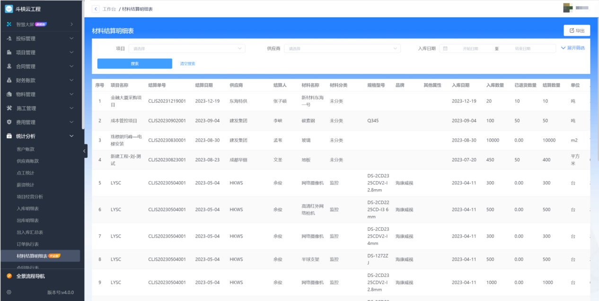Collapse the sidebar using the handle arrow
The image size is (599, 301).
[x=85, y=151]
